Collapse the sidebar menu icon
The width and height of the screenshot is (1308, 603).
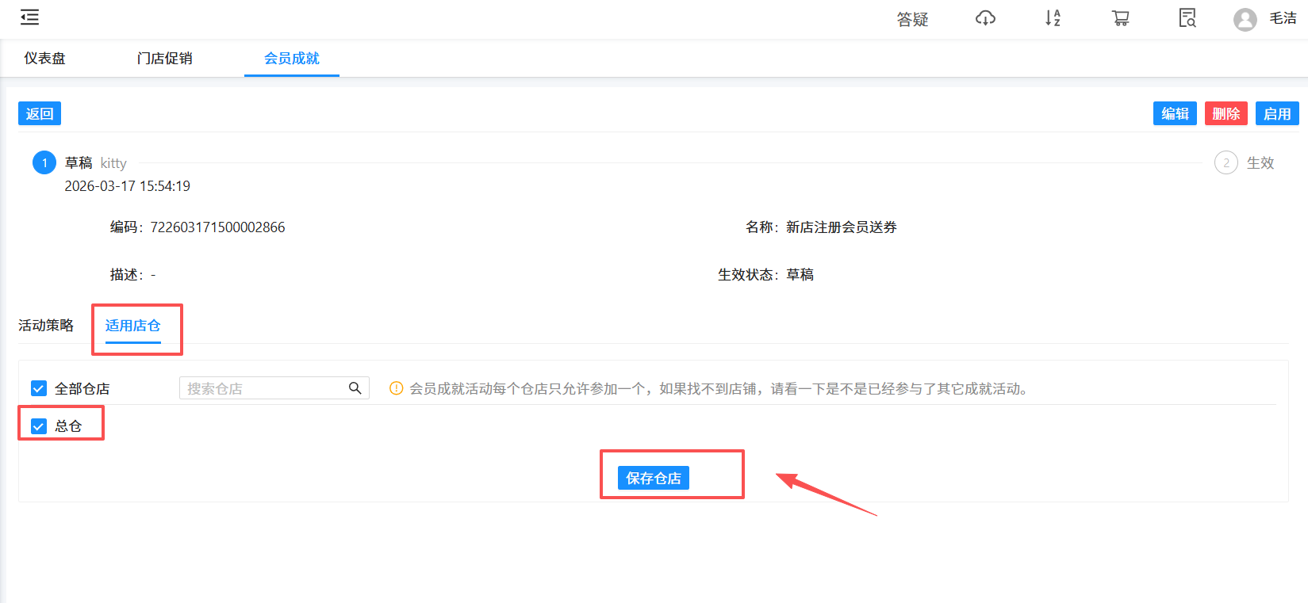pyautogui.click(x=29, y=17)
